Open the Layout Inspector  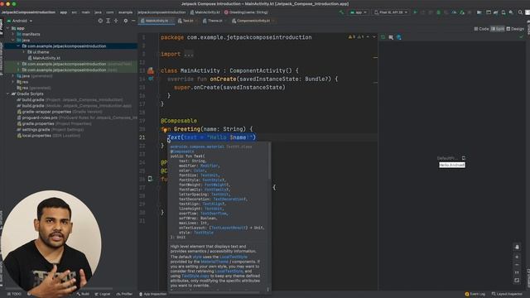coord(507,294)
